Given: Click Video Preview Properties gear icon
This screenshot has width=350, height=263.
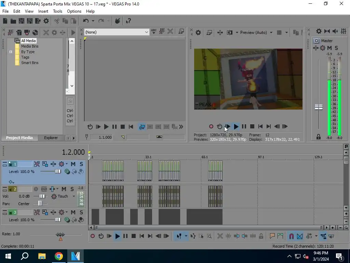Looking at the screenshot, I should point(198,33).
